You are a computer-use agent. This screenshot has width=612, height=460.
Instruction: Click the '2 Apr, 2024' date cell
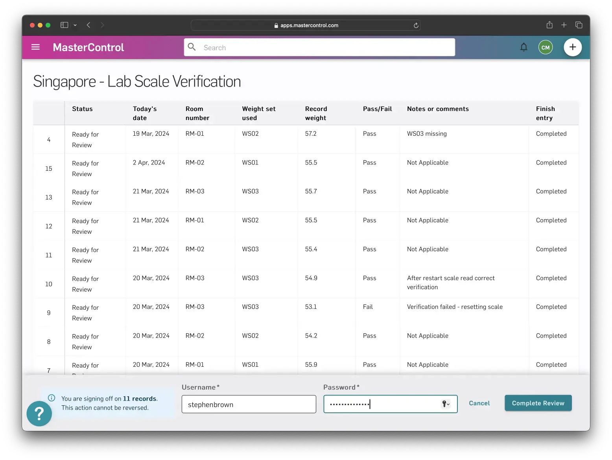click(x=149, y=163)
